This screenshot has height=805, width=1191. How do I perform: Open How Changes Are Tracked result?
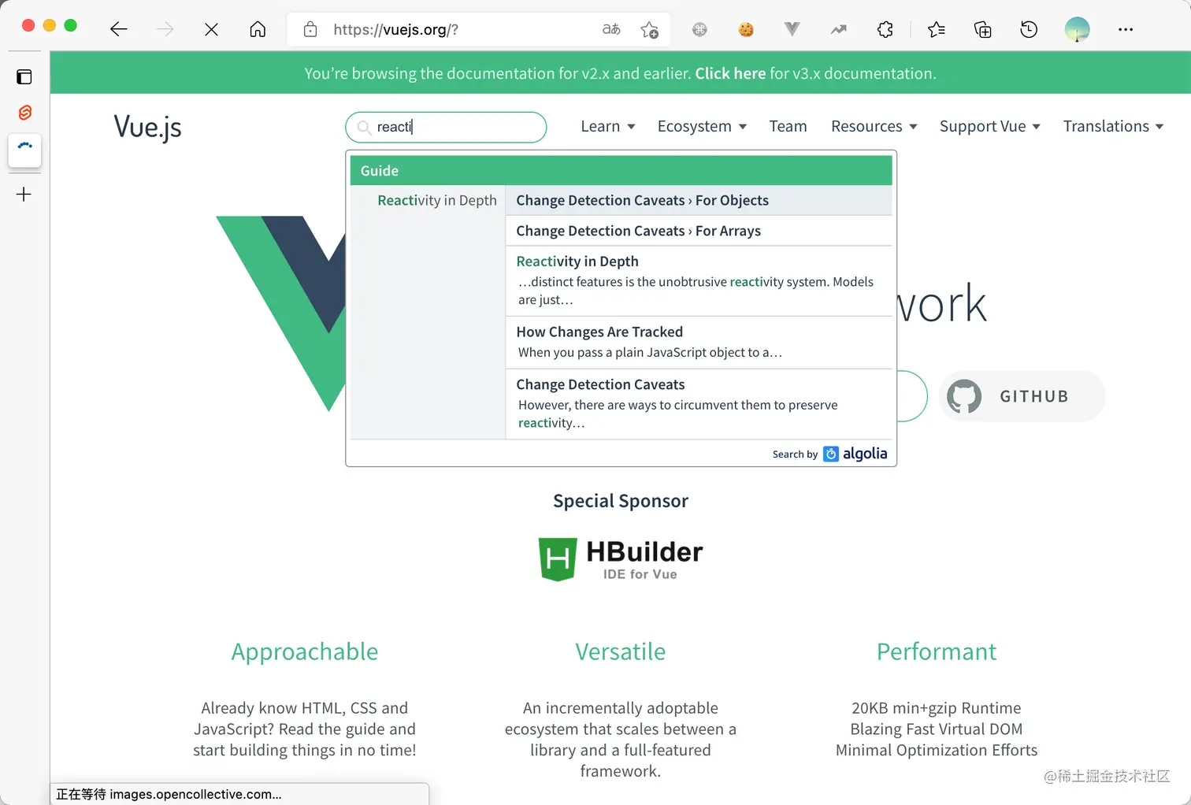699,343
